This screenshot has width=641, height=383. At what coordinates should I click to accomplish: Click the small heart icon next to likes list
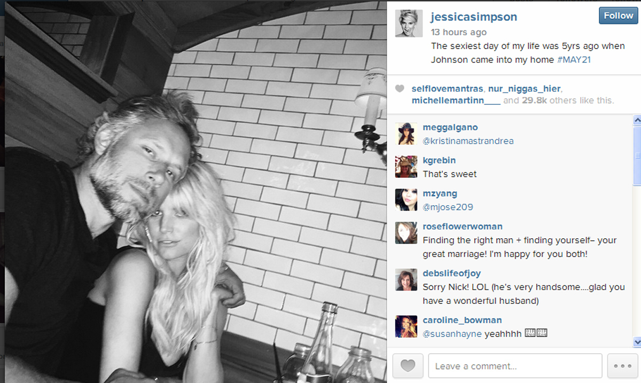click(x=399, y=89)
